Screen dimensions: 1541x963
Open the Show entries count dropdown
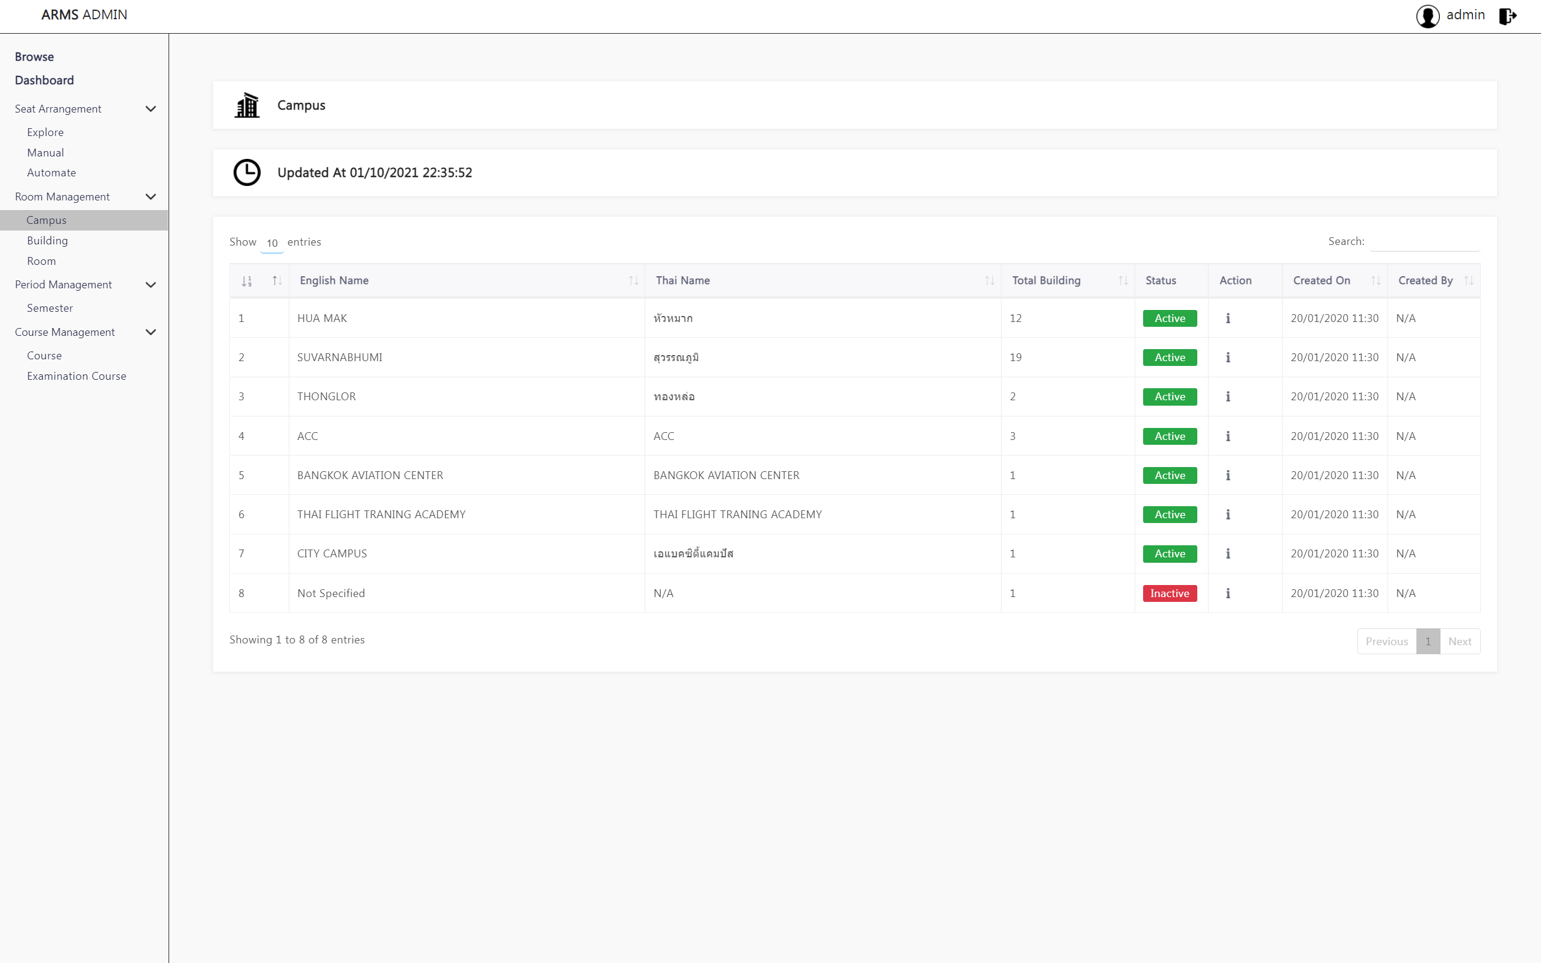[272, 243]
